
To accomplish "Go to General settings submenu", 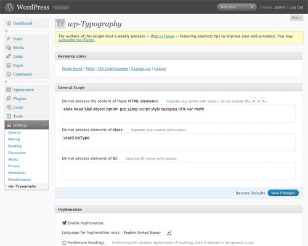I will [x=14, y=133].
